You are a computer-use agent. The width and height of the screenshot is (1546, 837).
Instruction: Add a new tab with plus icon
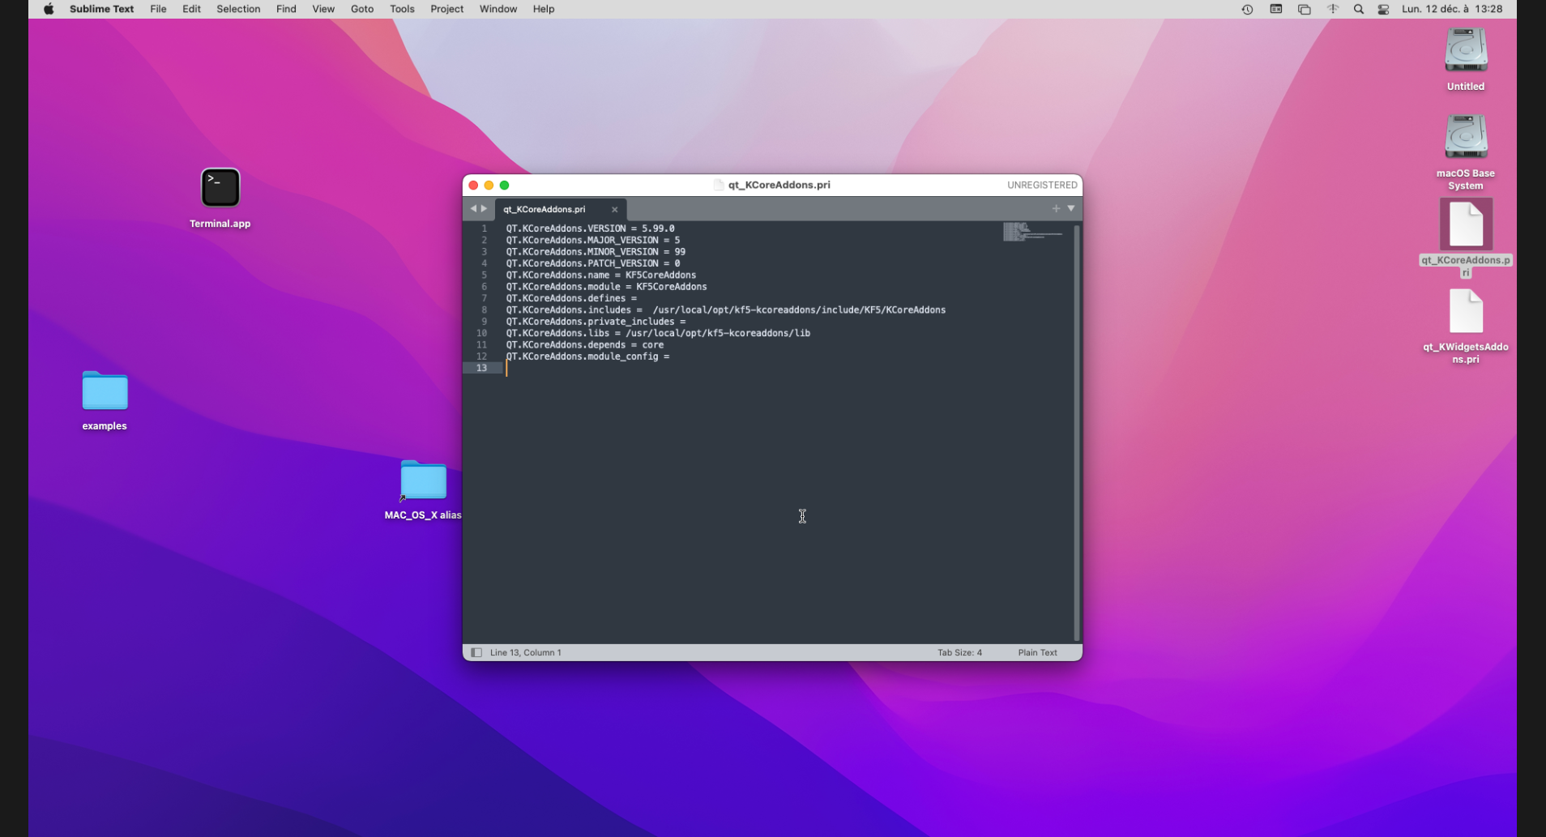tap(1056, 208)
